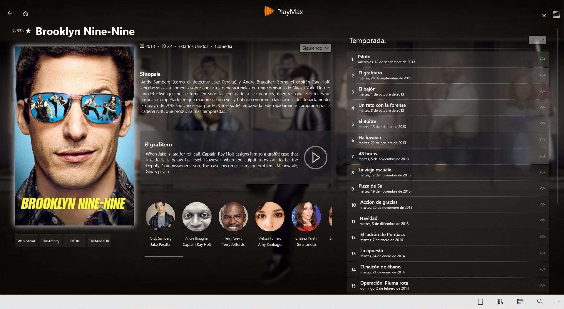Select episode 7 48 horas
The height and width of the screenshot is (309, 564).
pos(448,156)
